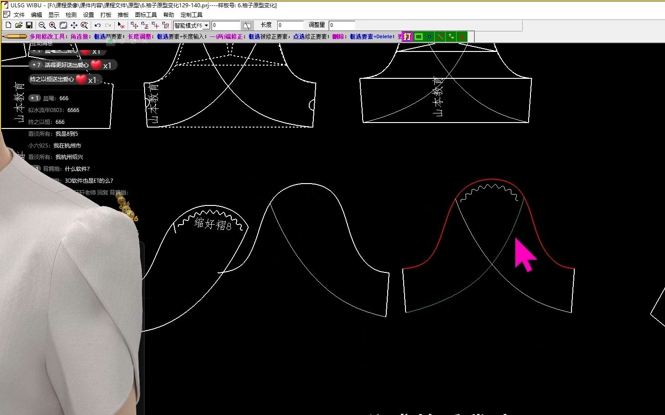Viewport: 665px width, 415px height.
Task: Click the fourth point-snap mode hatched icon
Action: tap(166, 26)
